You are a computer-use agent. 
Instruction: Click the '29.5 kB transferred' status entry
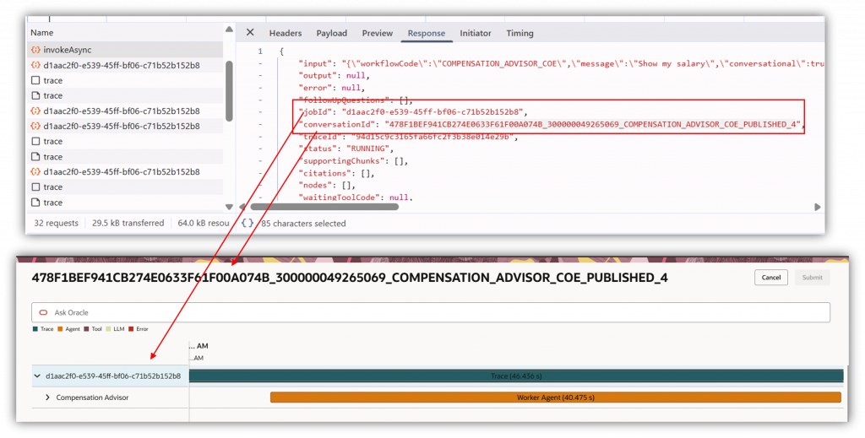[128, 223]
